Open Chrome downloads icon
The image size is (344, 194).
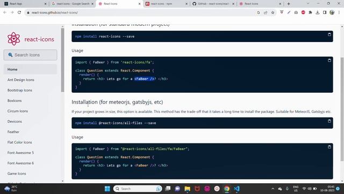coord(318,12)
